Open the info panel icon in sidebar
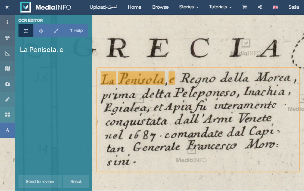This screenshot has height=191, width=304. point(7,22)
